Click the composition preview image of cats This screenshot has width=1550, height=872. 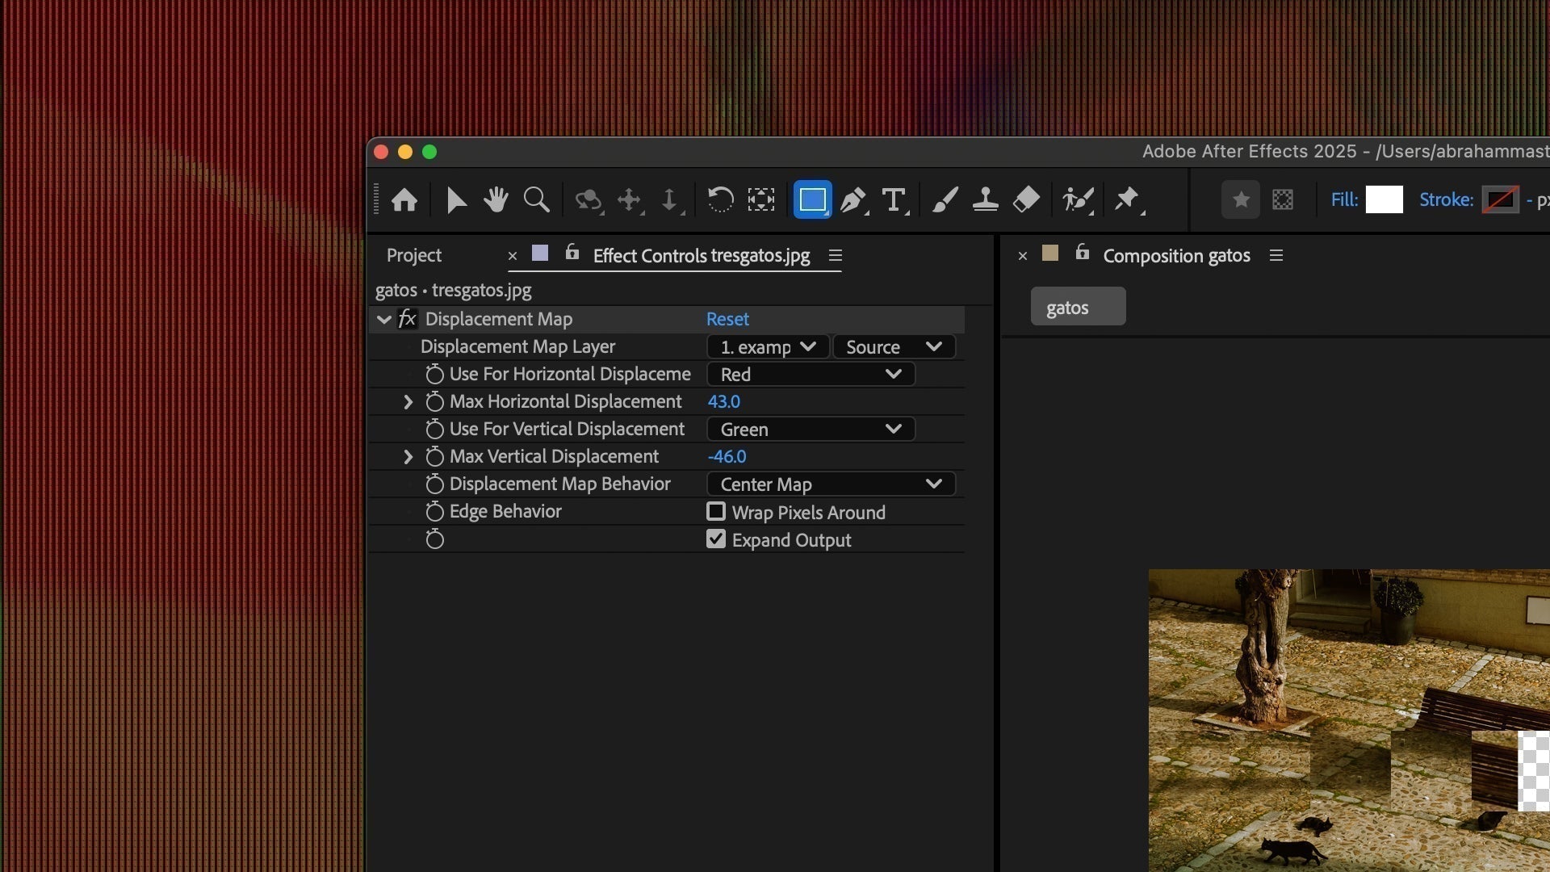1349,720
